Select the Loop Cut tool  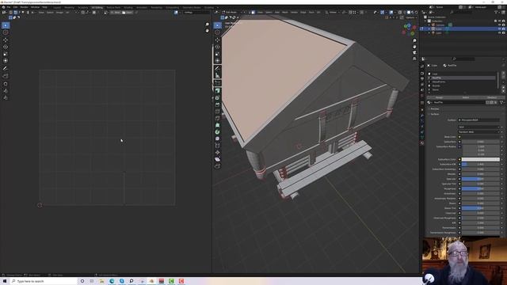click(217, 111)
